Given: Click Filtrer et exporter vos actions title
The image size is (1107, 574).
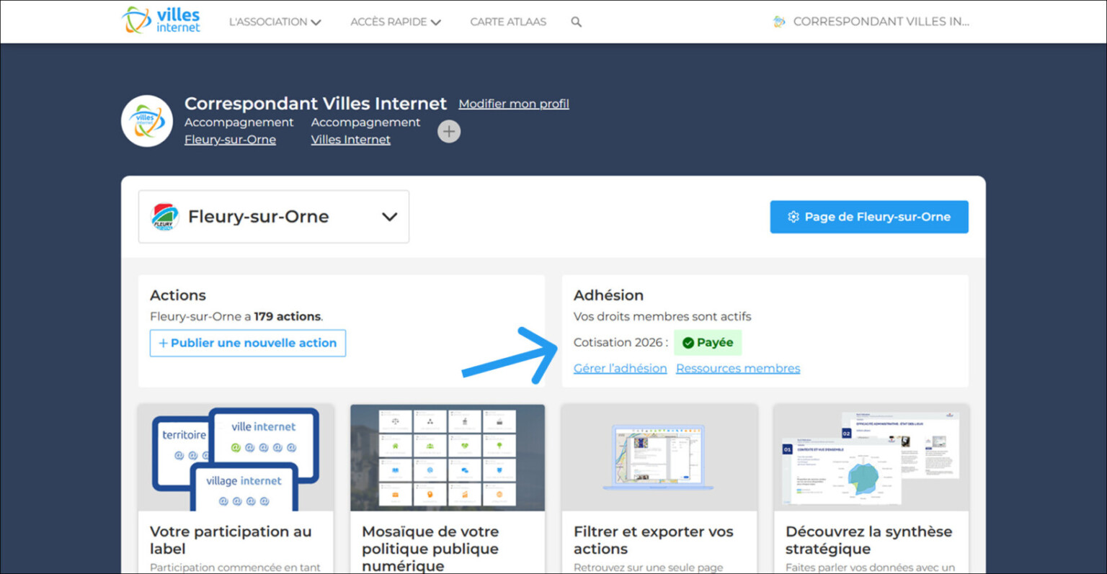Looking at the screenshot, I should pos(654,540).
